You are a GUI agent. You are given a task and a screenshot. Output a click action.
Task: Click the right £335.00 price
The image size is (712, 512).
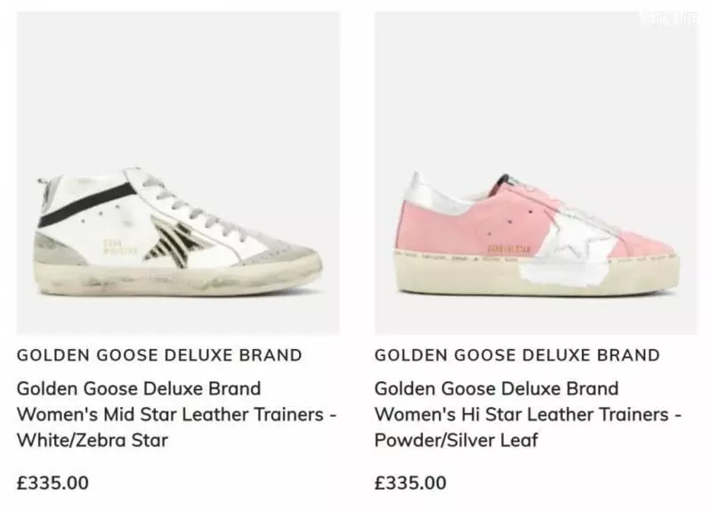pyautogui.click(x=410, y=483)
